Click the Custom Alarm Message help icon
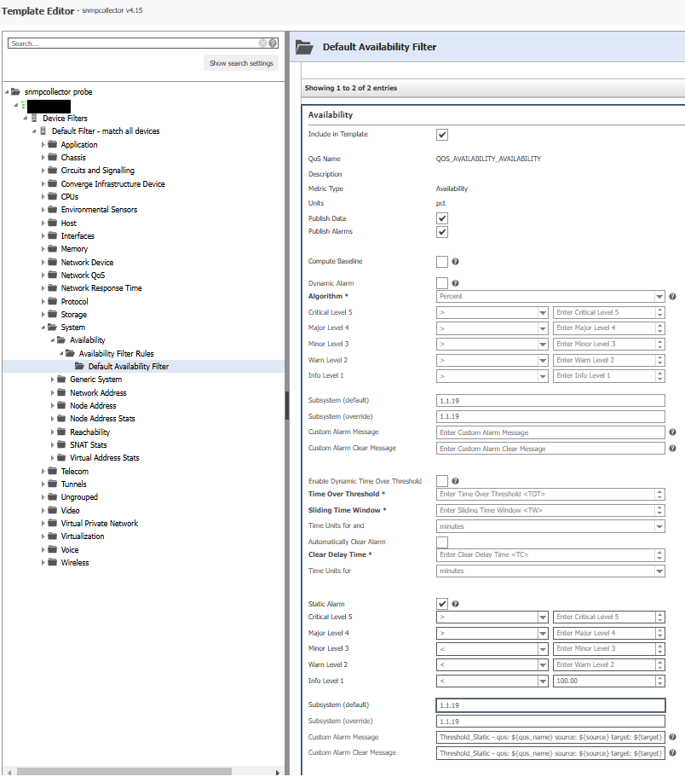685x777 pixels. tap(672, 432)
